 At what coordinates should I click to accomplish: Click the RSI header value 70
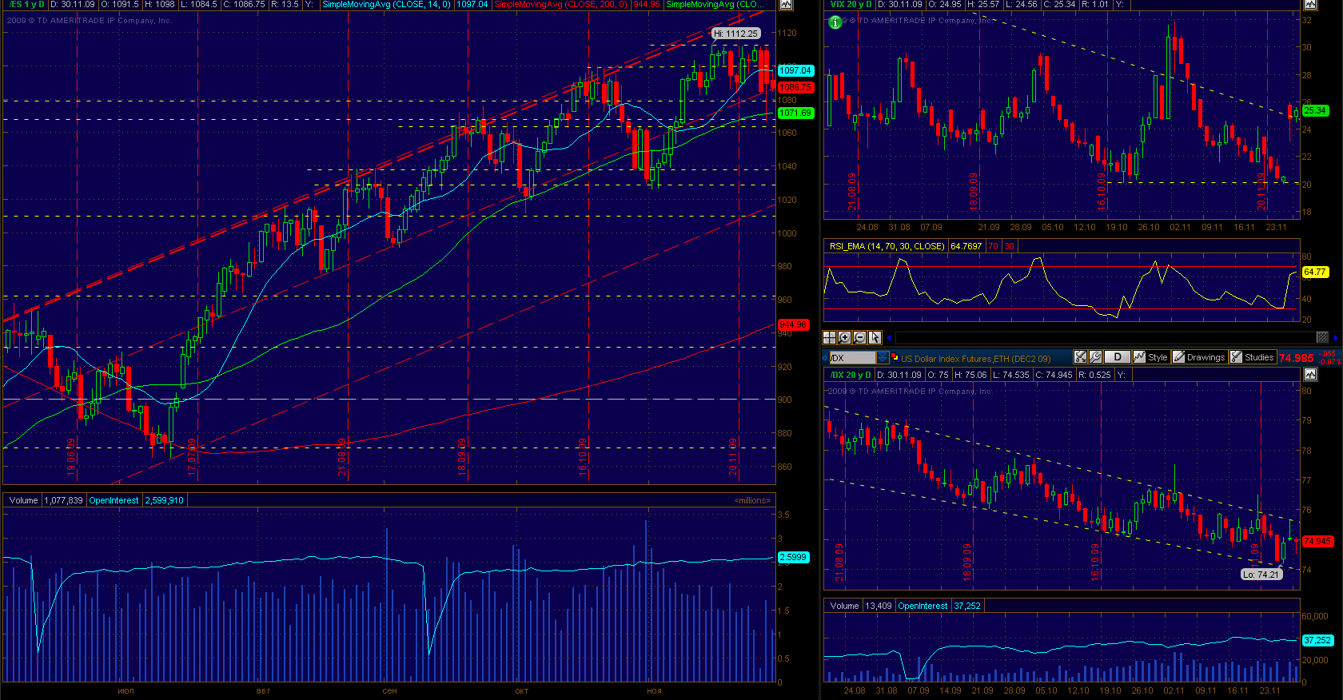point(993,246)
